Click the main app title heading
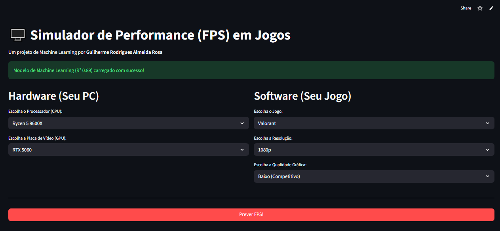The height and width of the screenshot is (231, 500). pos(160,35)
